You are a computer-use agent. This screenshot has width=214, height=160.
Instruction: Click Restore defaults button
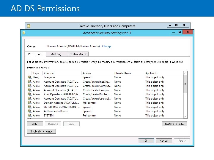(x=174, y=124)
